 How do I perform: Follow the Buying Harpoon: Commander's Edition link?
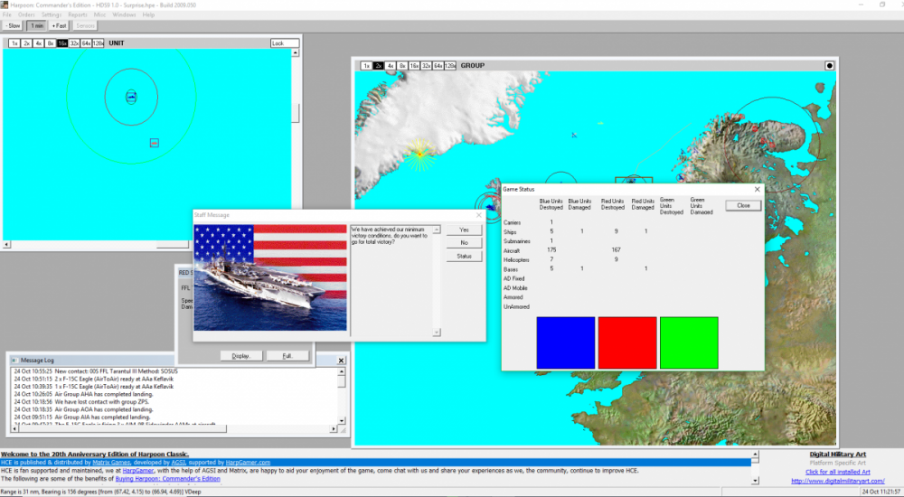(167, 479)
